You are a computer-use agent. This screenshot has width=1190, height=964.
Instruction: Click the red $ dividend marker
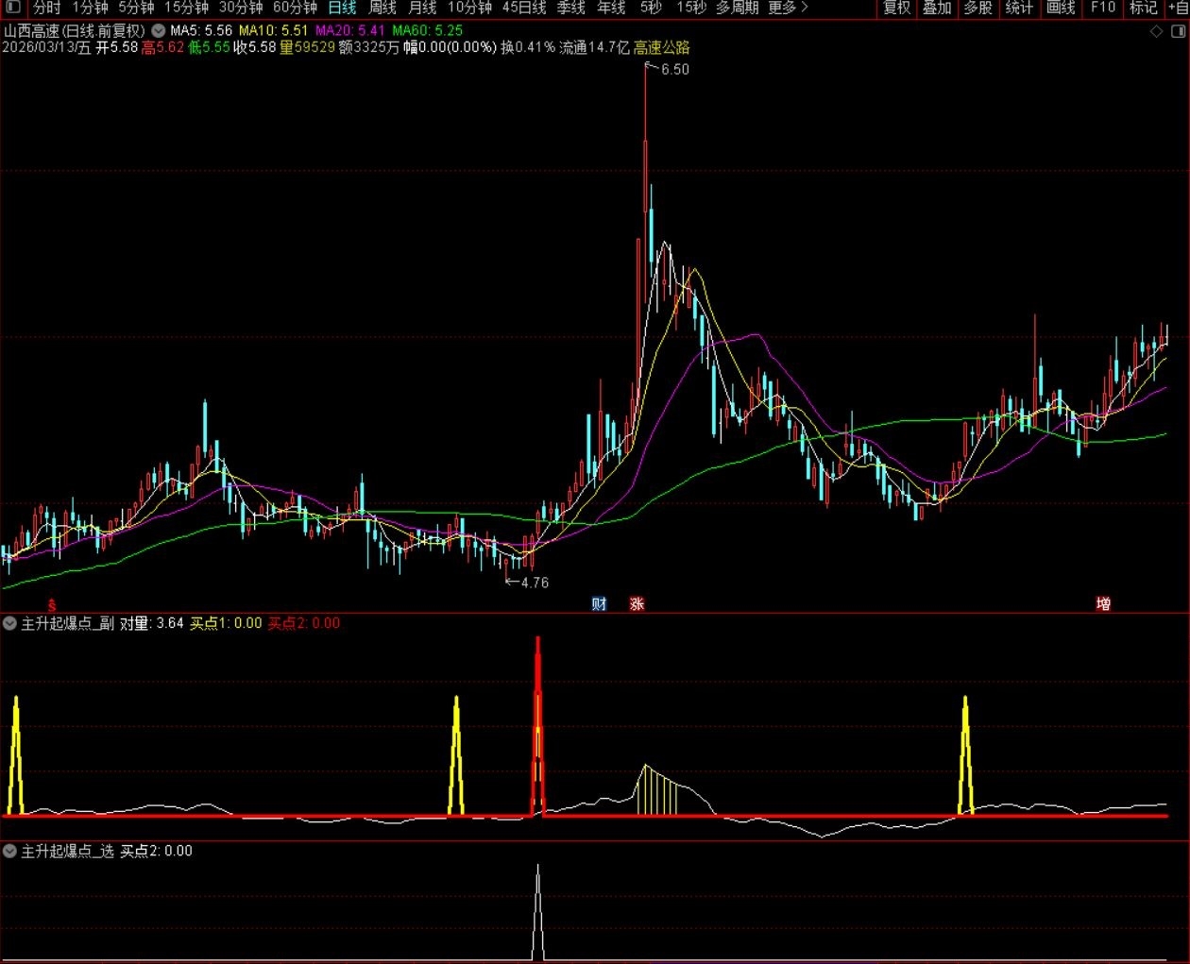[x=52, y=604]
